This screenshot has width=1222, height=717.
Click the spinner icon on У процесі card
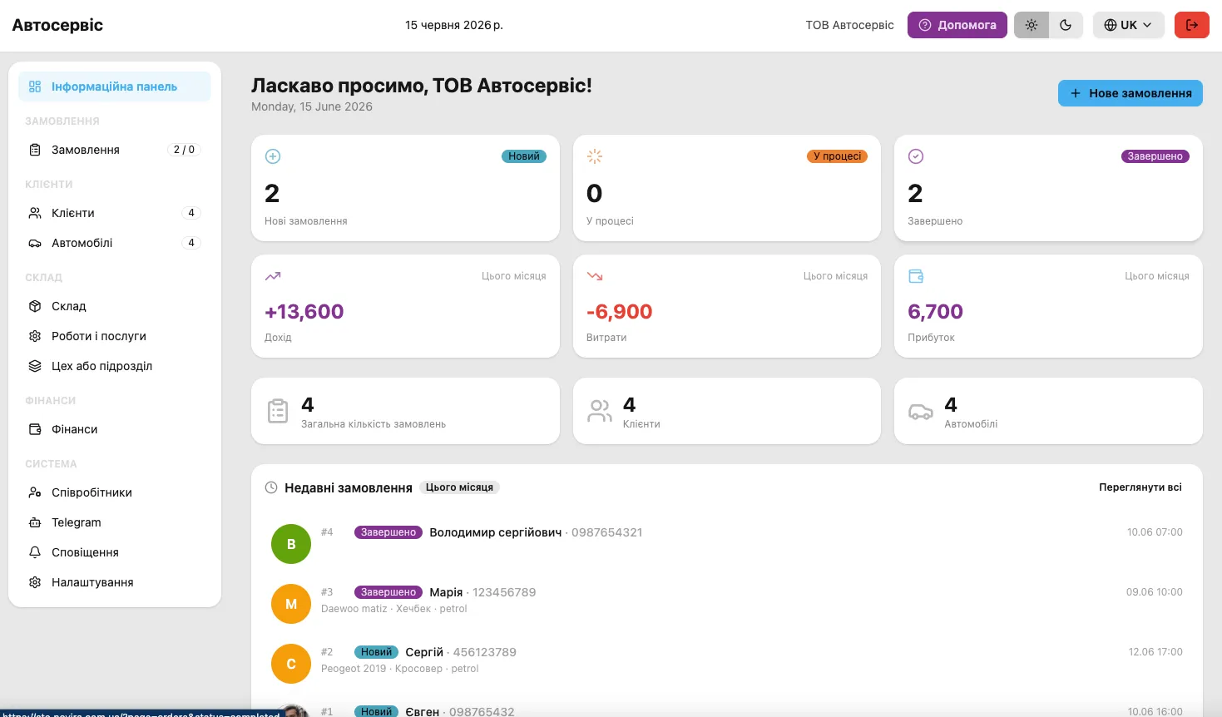(595, 156)
